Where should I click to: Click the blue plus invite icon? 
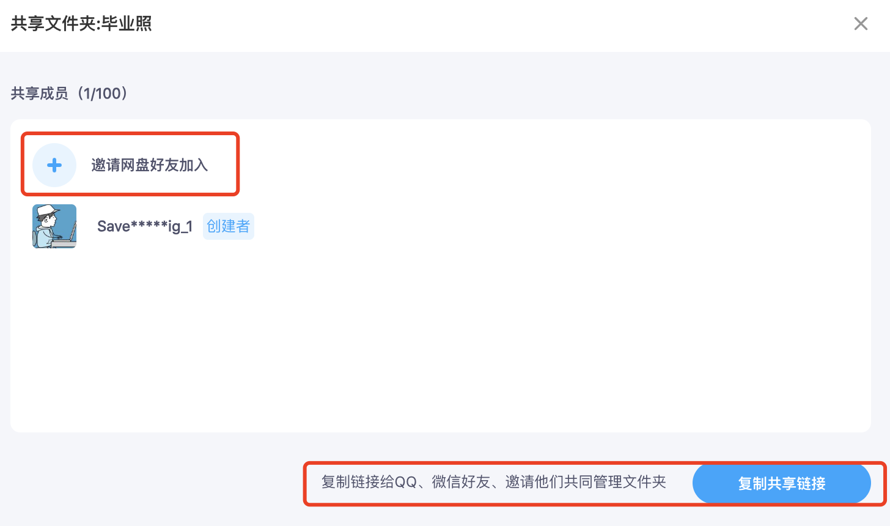(54, 165)
